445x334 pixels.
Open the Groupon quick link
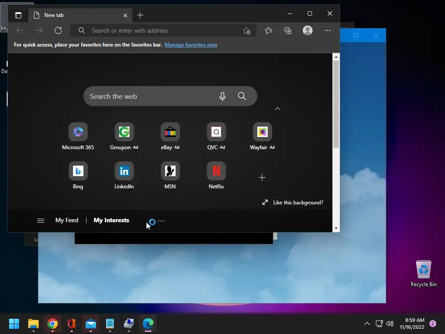(x=124, y=136)
